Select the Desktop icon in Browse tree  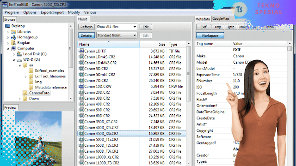tap(7, 26)
